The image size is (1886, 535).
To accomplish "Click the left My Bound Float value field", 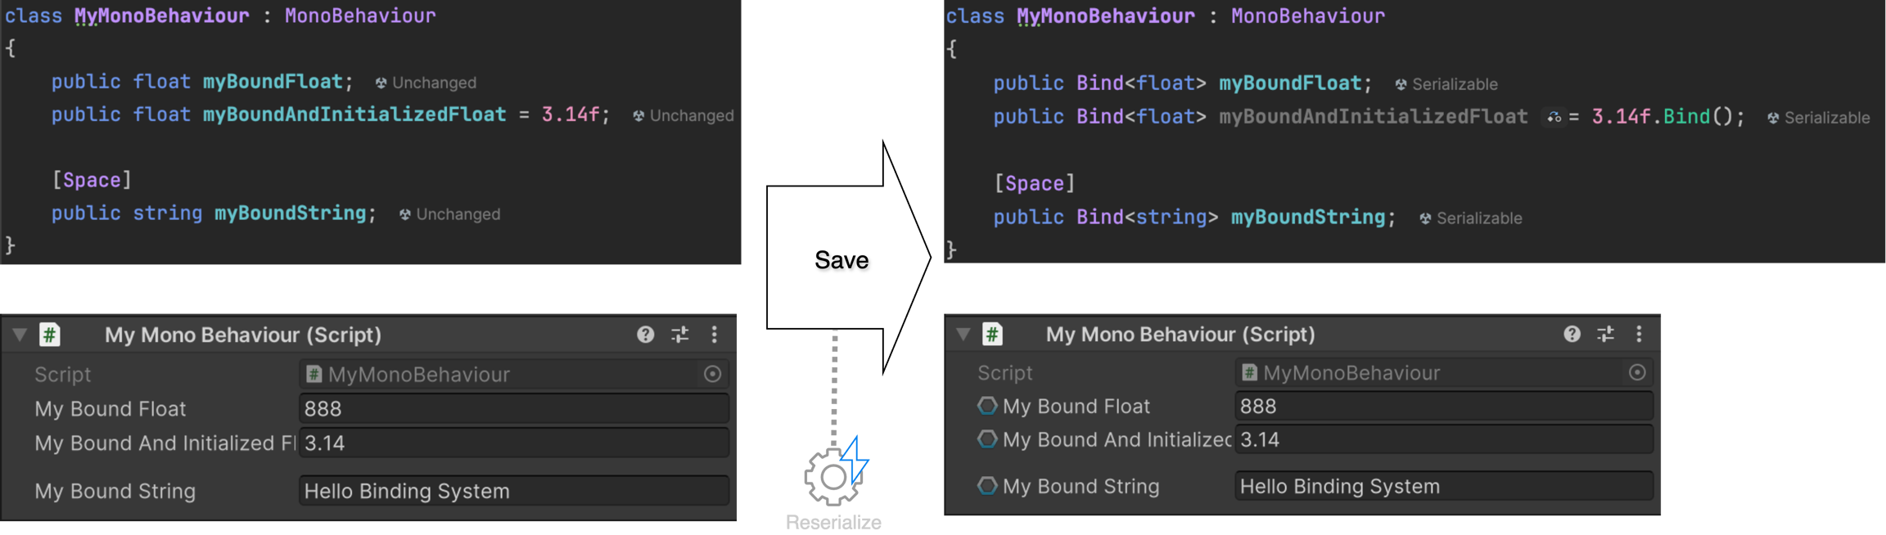I will (x=513, y=408).
